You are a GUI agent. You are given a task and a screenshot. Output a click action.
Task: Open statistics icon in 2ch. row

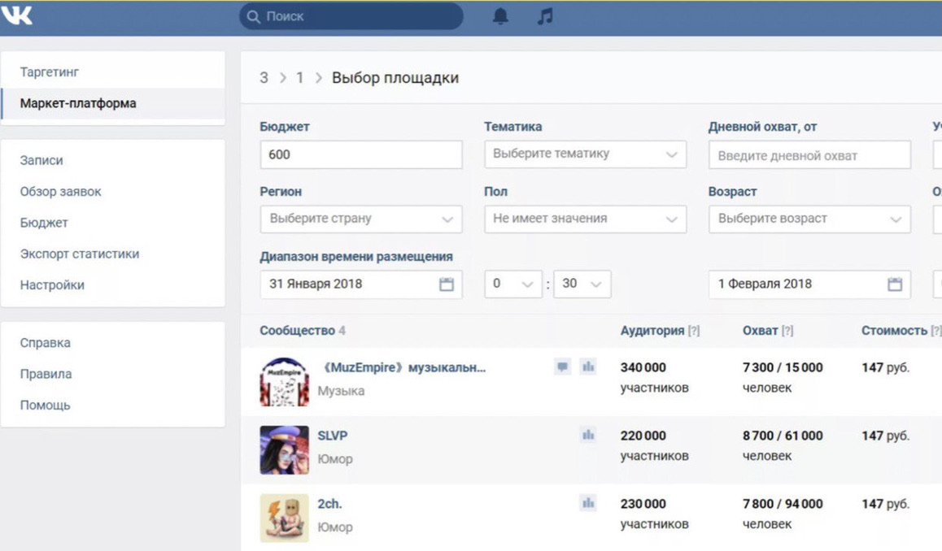(x=588, y=503)
